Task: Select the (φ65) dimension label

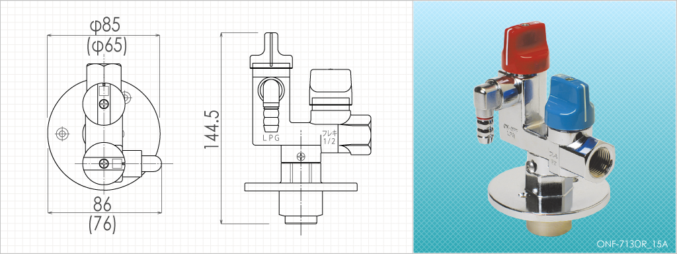Action: tap(106, 46)
